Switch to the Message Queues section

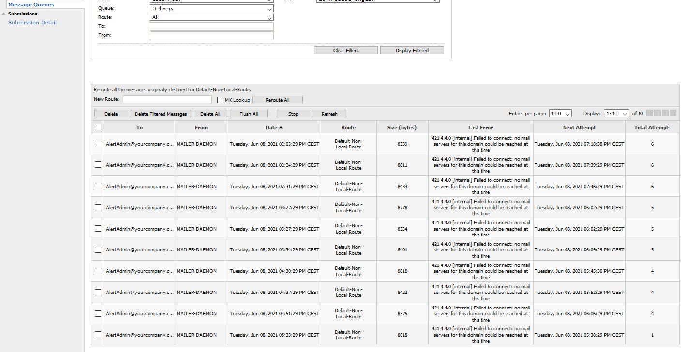pos(31,4)
